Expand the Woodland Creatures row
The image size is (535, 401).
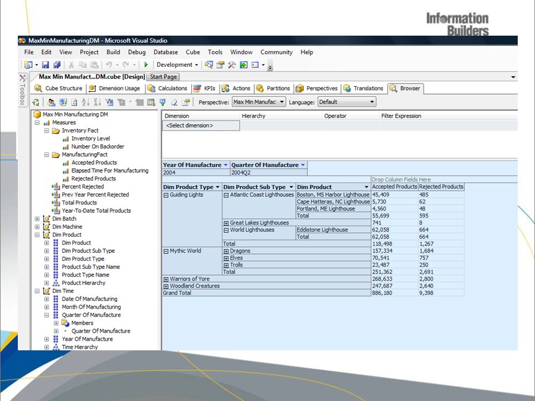pyautogui.click(x=166, y=286)
